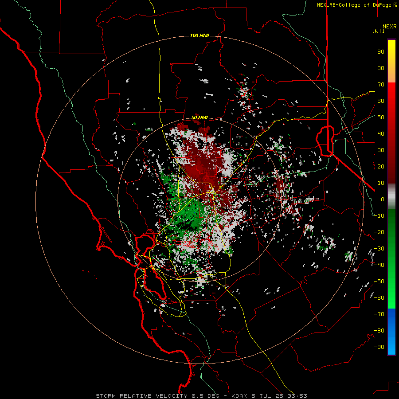Click the -60 value on the velocity scale
The width and height of the screenshot is (399, 399).
[379, 298]
